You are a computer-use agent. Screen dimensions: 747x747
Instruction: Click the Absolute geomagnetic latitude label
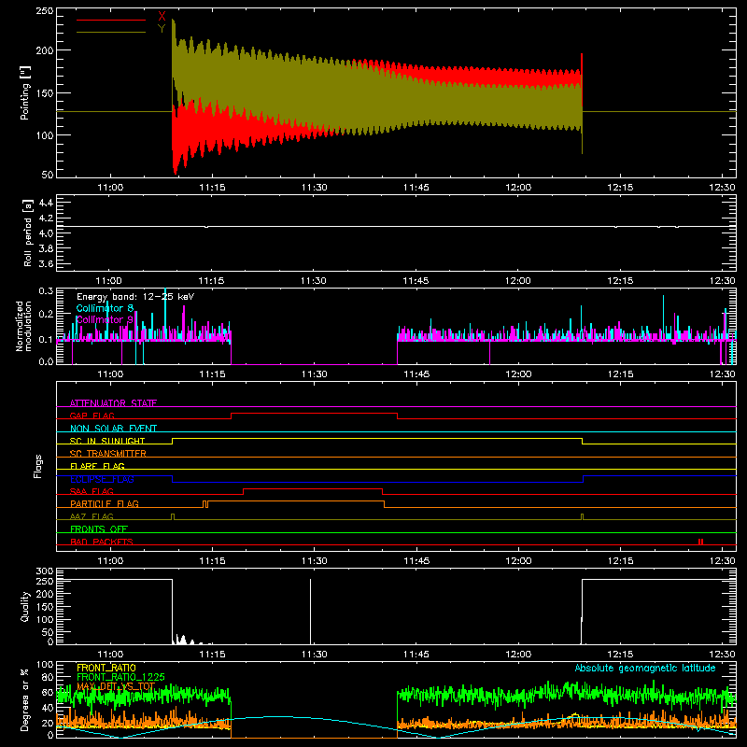tap(645, 669)
